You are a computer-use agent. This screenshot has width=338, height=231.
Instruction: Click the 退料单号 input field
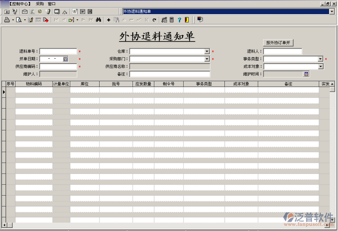tap(58, 52)
